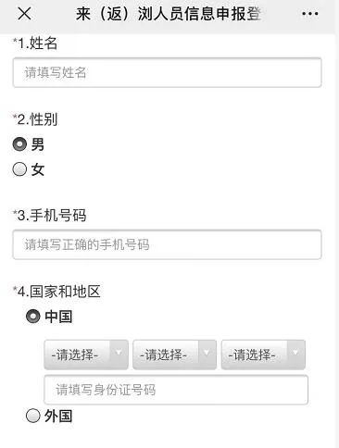Image resolution: width=339 pixels, height=448 pixels.
Task: Click the 女 label text
Action: (x=38, y=169)
